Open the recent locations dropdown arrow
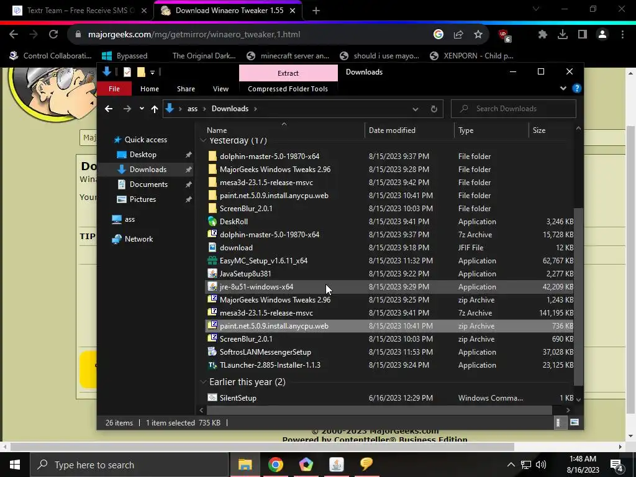This screenshot has width=636, height=477. [142, 109]
